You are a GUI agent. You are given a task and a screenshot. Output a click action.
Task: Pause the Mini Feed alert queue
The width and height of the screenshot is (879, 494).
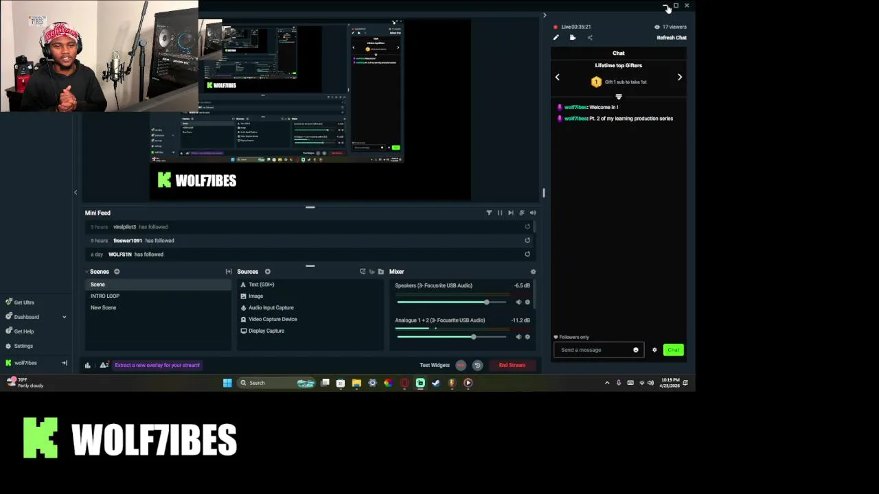point(500,213)
